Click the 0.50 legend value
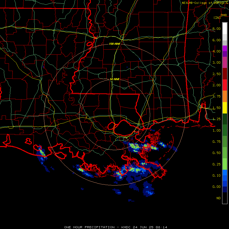The height and width of the screenshot is (229, 229). (x=217, y=153)
